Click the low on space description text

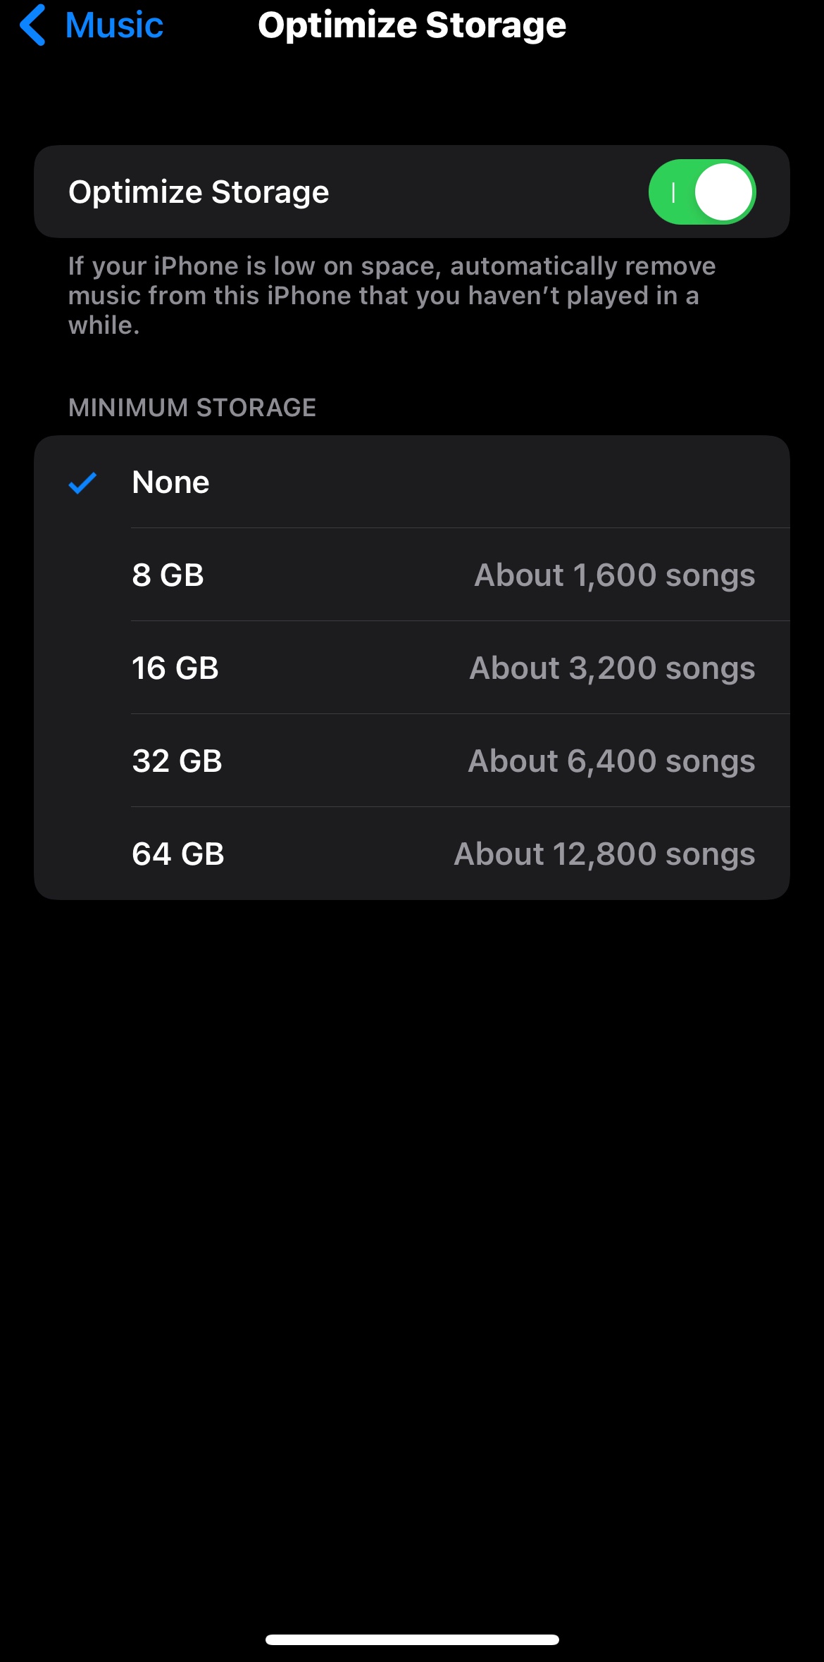click(392, 296)
